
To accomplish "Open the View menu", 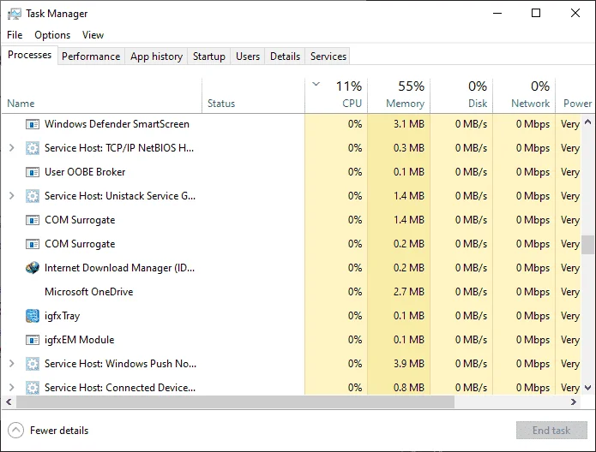I will tap(93, 35).
